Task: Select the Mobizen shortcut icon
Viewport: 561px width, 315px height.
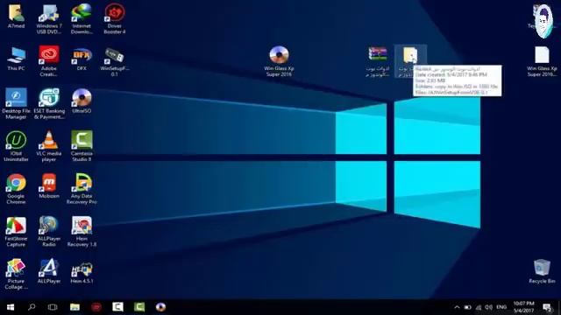Action: [x=49, y=183]
